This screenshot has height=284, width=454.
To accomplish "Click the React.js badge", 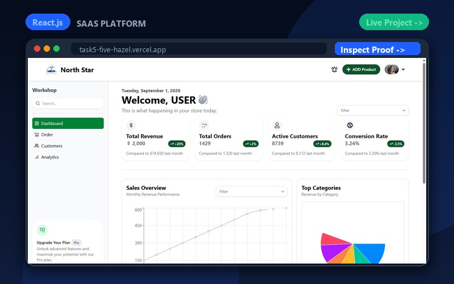I will pyautogui.click(x=48, y=22).
